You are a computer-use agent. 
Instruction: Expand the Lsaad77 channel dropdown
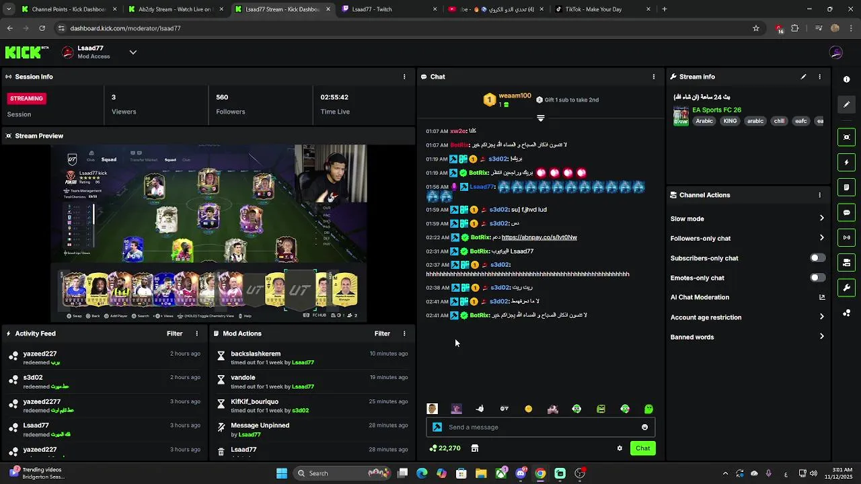(133, 52)
